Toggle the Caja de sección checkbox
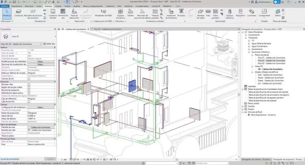 (x=29, y=102)
